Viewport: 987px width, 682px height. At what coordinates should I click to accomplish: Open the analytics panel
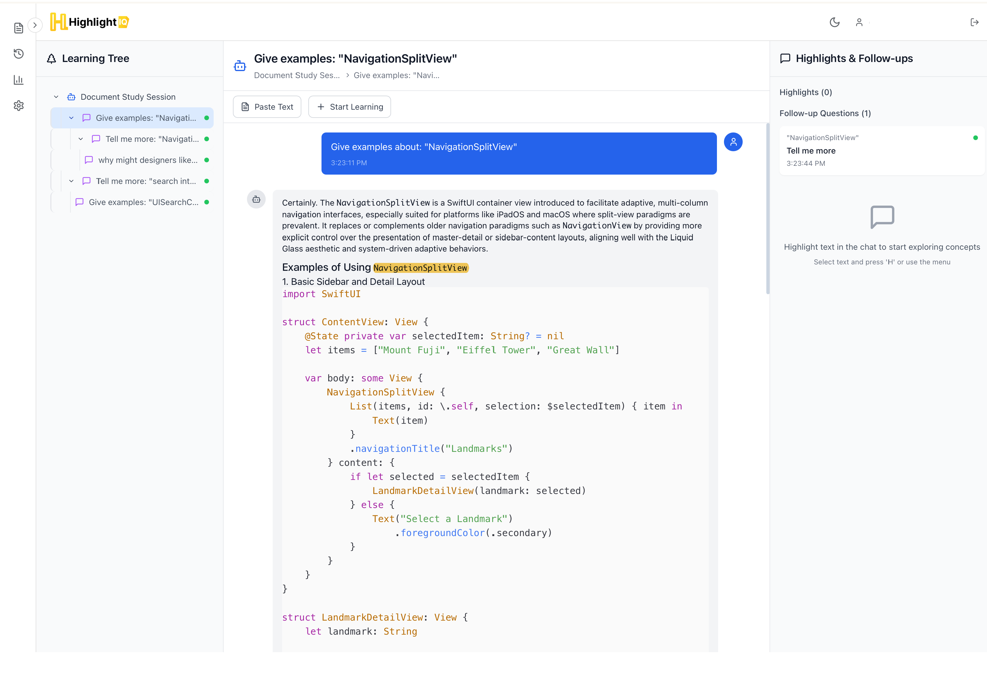[x=19, y=80]
